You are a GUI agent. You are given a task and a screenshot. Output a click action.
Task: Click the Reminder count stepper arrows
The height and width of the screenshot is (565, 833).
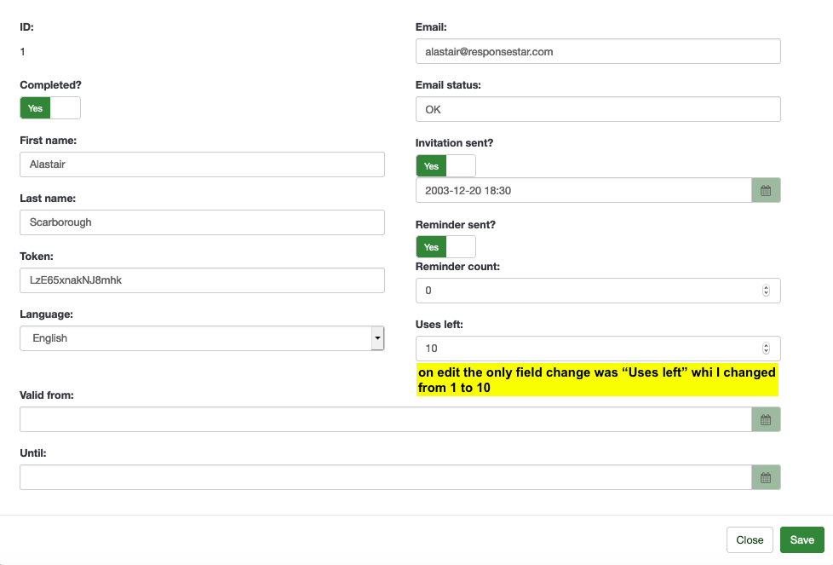[766, 291]
